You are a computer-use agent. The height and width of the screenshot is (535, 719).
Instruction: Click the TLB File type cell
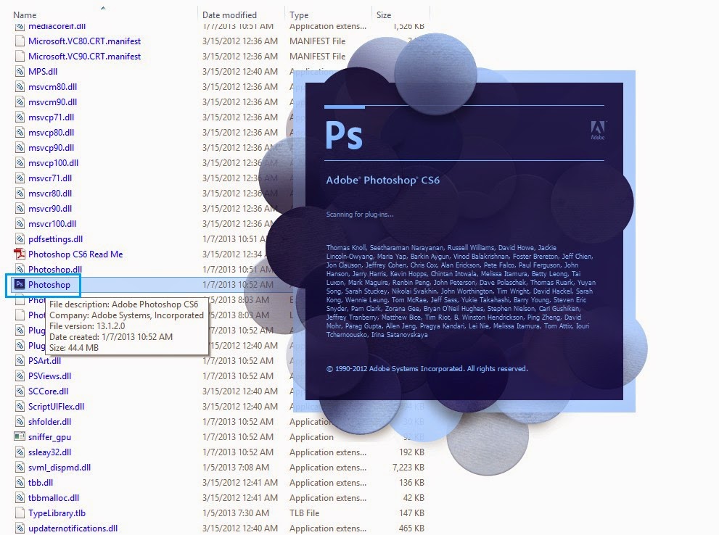pos(305,513)
